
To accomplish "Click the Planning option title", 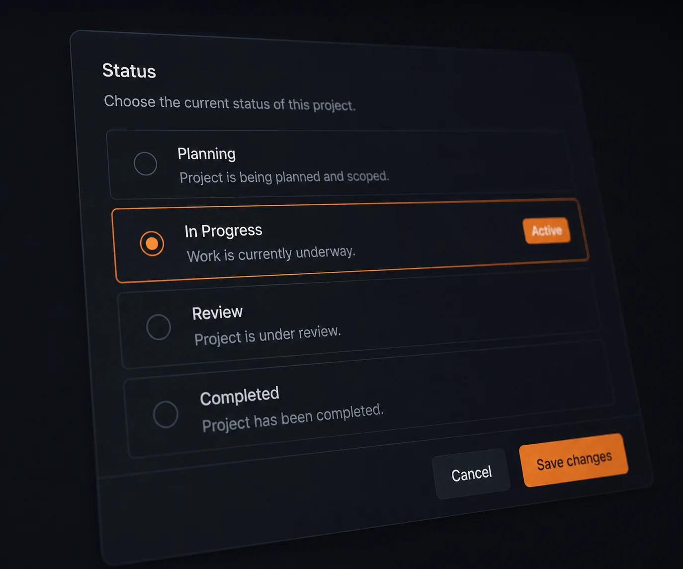I will click(x=206, y=154).
